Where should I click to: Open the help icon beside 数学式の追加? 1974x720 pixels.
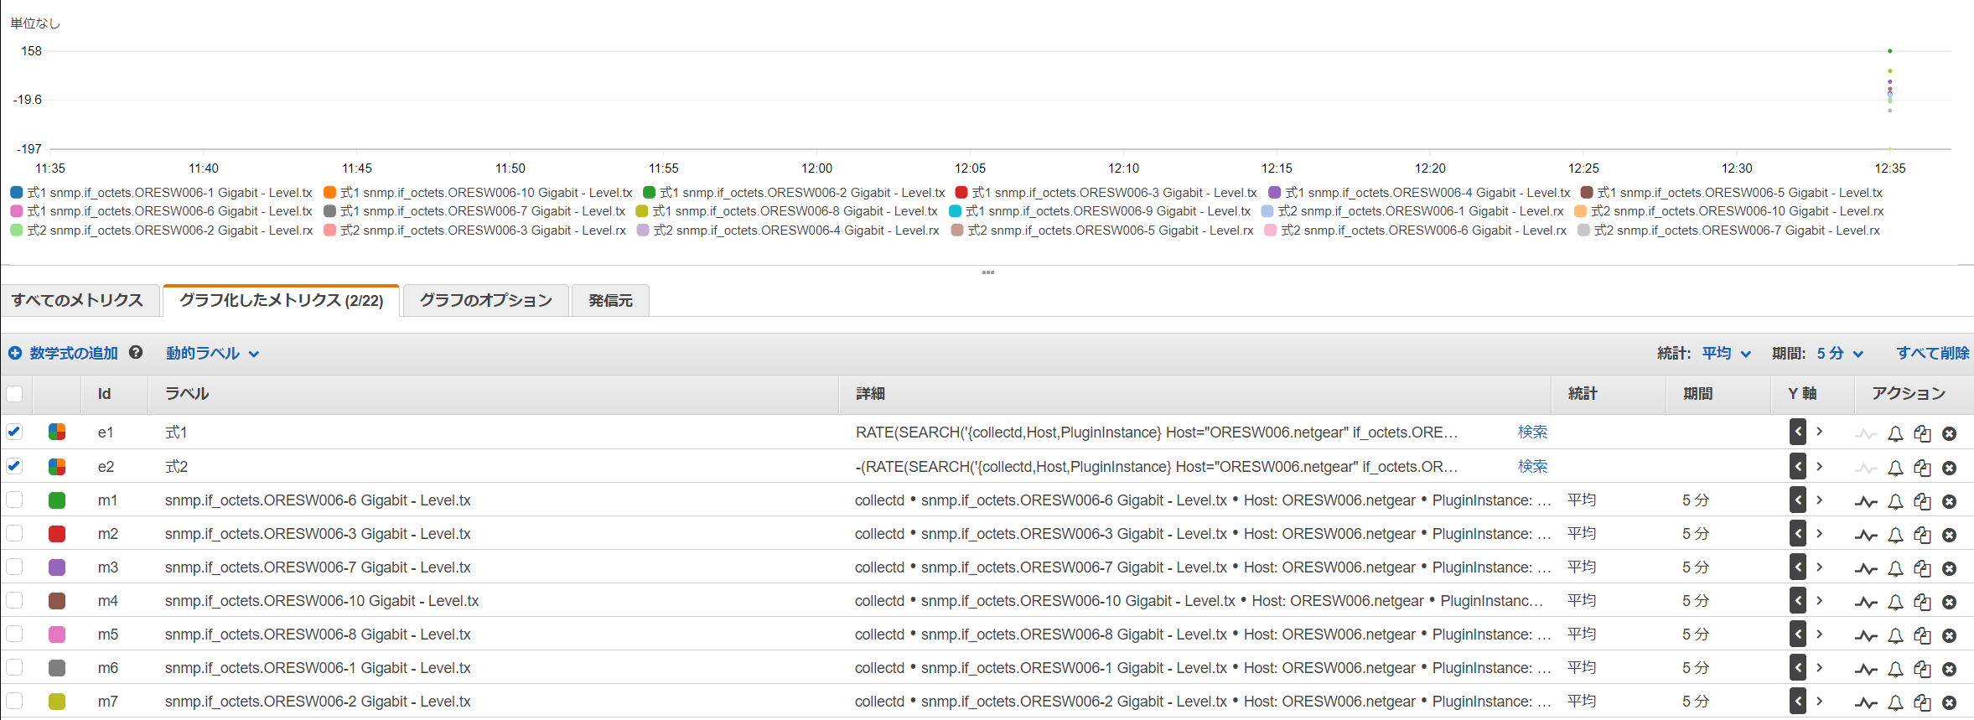(x=136, y=353)
